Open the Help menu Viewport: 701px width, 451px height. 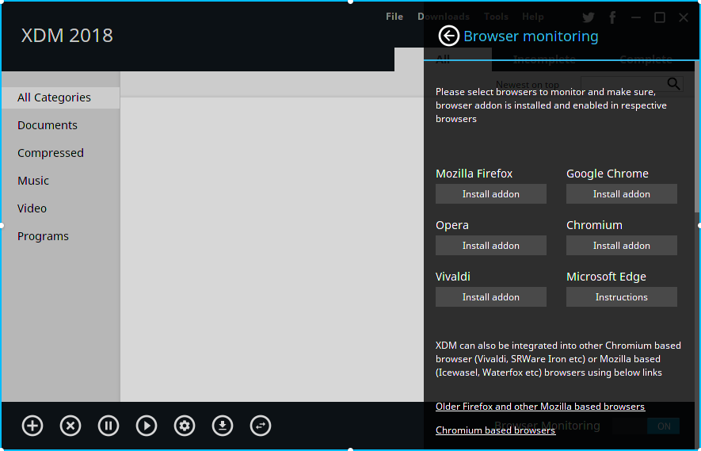(533, 17)
